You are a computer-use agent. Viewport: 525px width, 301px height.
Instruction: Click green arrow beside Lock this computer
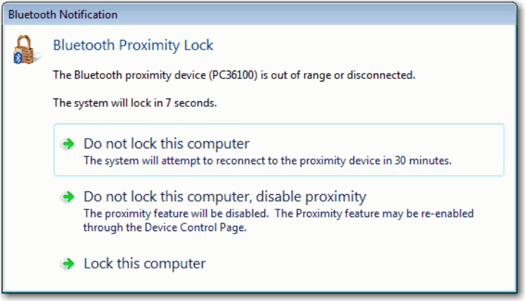[68, 264]
